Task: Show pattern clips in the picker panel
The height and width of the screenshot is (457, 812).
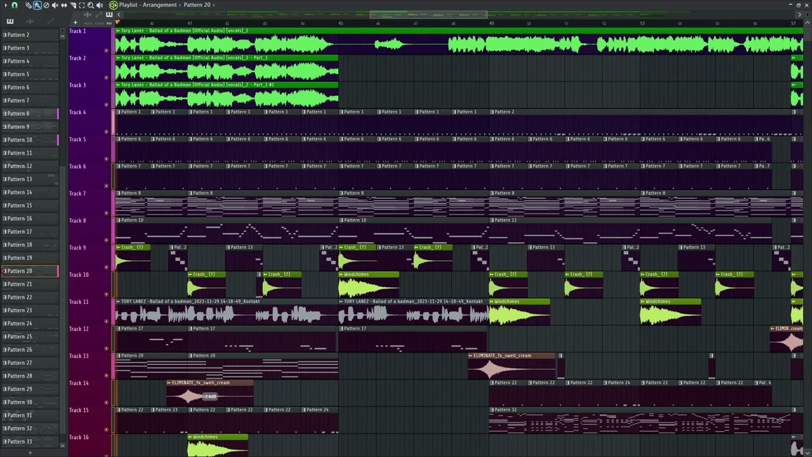Action: [10, 22]
